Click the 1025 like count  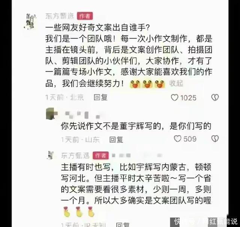click(188, 98)
